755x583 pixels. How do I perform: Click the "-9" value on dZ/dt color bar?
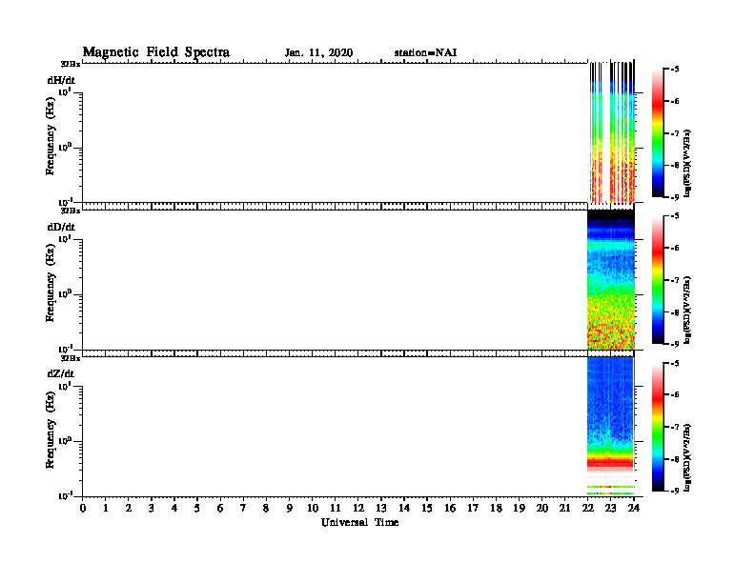click(675, 491)
